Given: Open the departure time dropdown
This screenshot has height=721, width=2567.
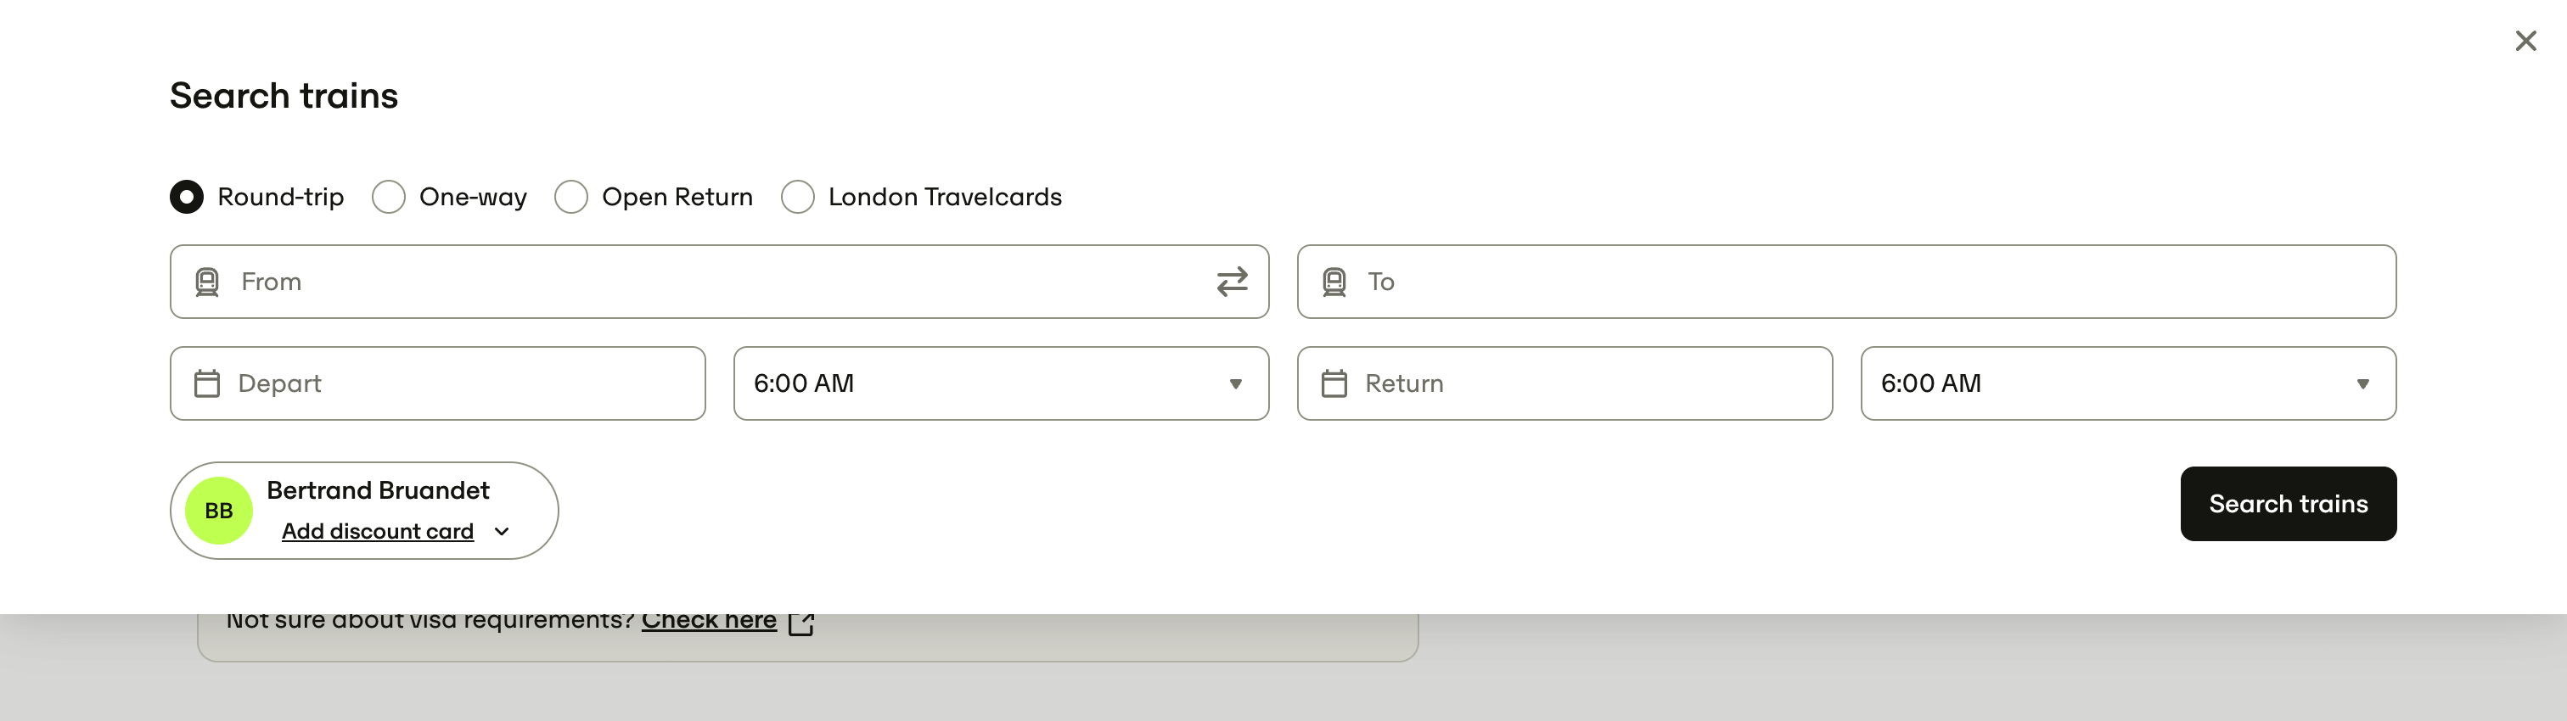Looking at the screenshot, I should coord(1001,383).
